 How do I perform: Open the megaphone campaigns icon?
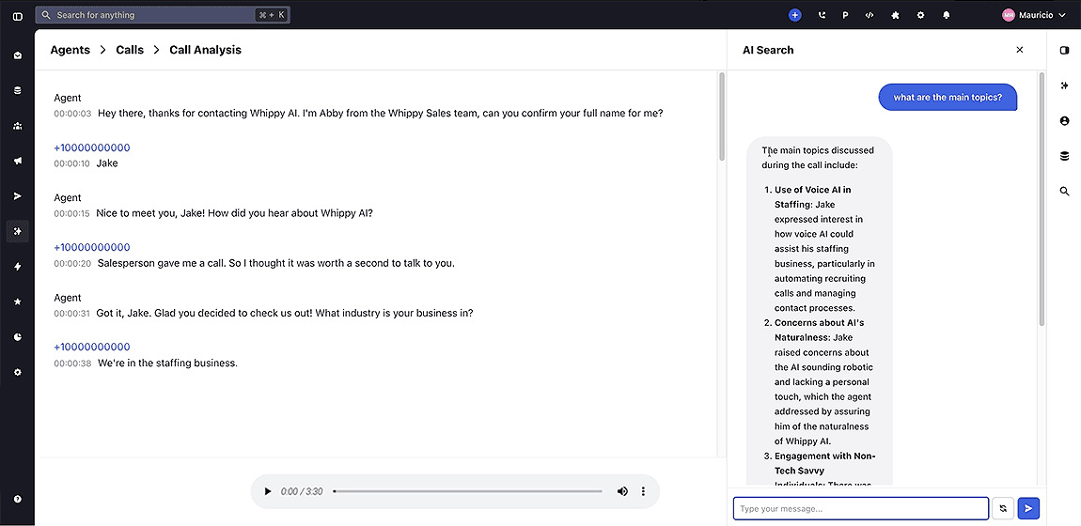[x=17, y=162]
